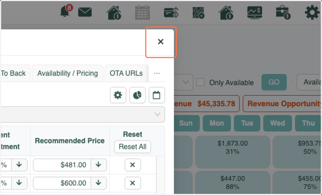Open the dropdown left of Only Available
The width and height of the screenshot is (322, 195).
coord(184,82)
